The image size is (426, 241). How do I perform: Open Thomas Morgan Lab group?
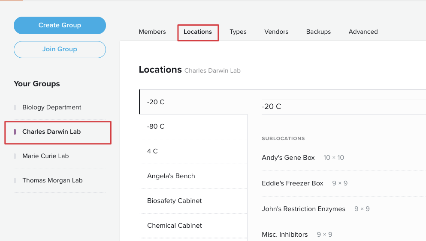(x=60, y=180)
